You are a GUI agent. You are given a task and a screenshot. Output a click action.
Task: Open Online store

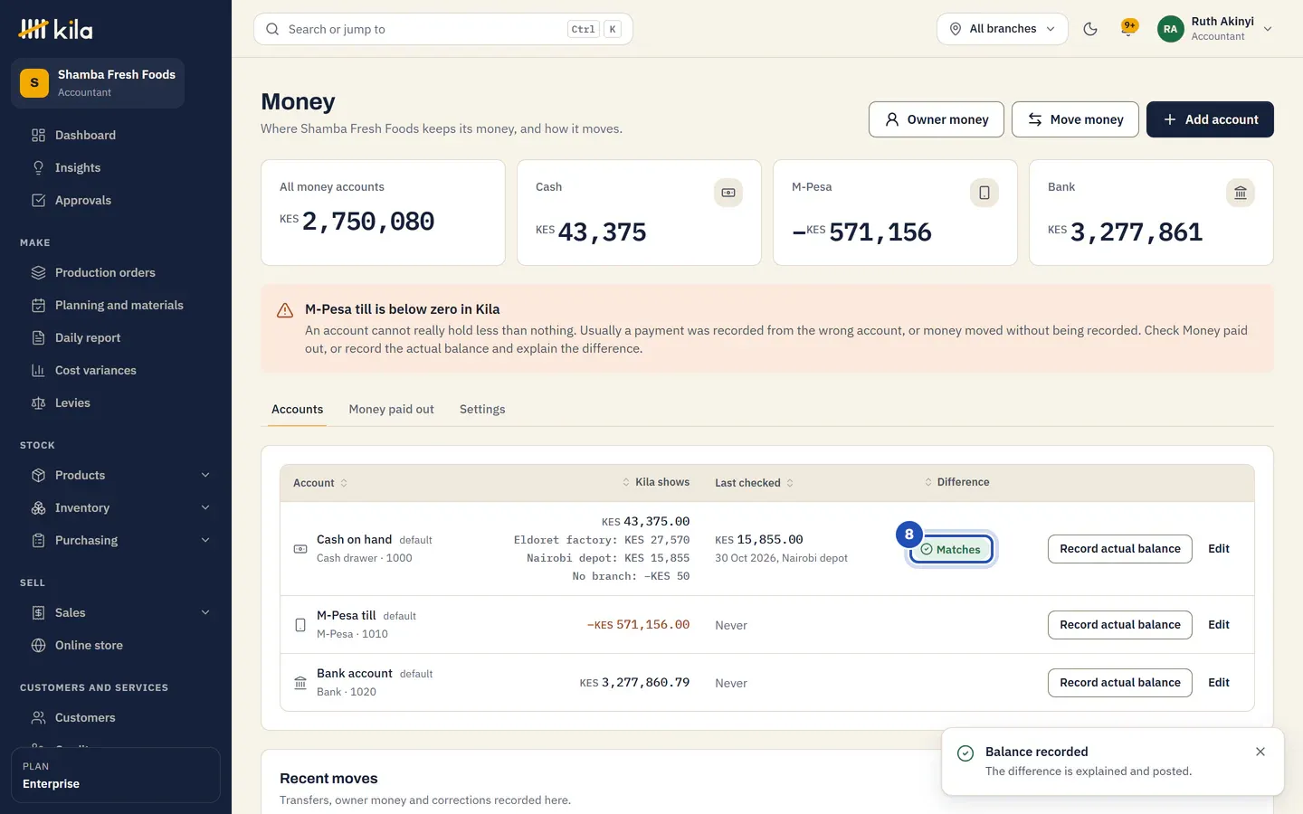(x=116, y=645)
